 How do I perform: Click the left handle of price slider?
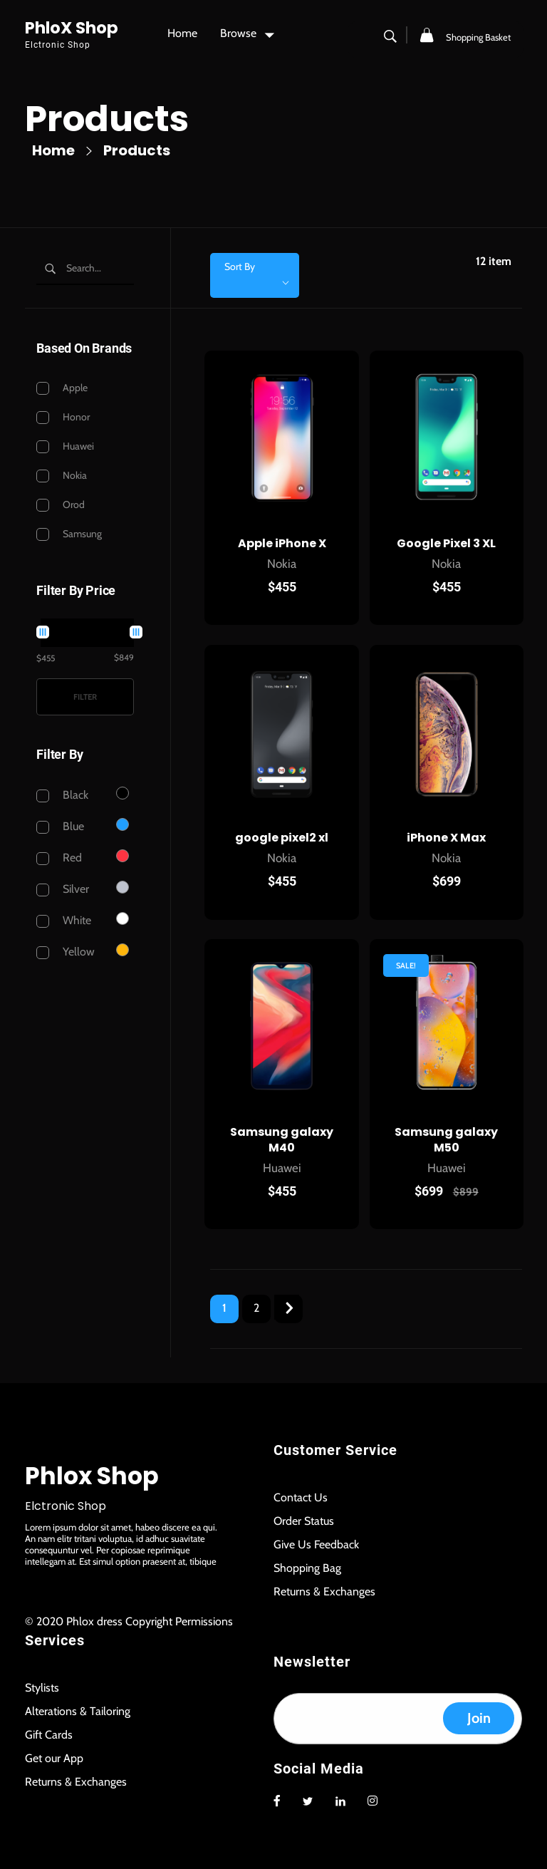[x=43, y=632]
